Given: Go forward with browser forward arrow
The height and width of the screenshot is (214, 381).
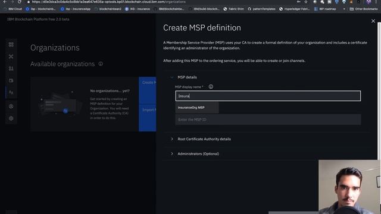Looking at the screenshot, I should tap(12, 2).
